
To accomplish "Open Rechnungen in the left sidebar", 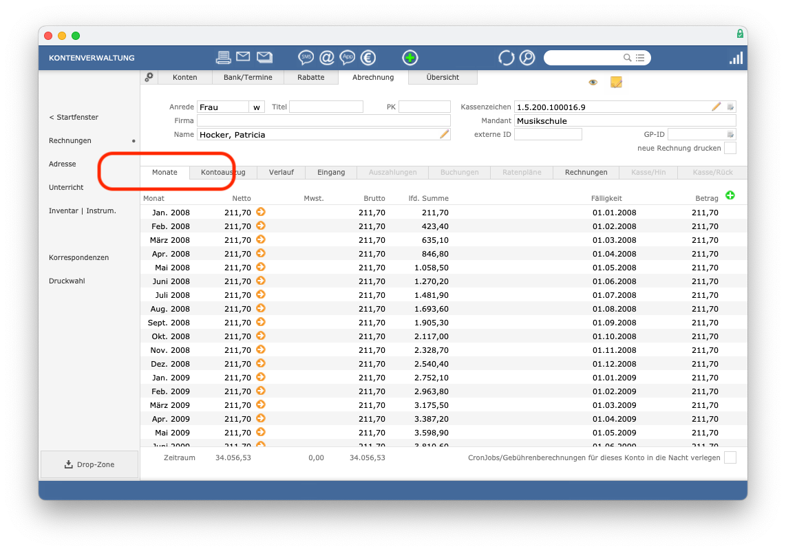I will pos(70,141).
